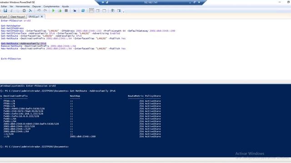The image size is (291, 163).
Task: Open New Remote PowerShell Tab icon
Action: pyautogui.click(x=75, y=11)
